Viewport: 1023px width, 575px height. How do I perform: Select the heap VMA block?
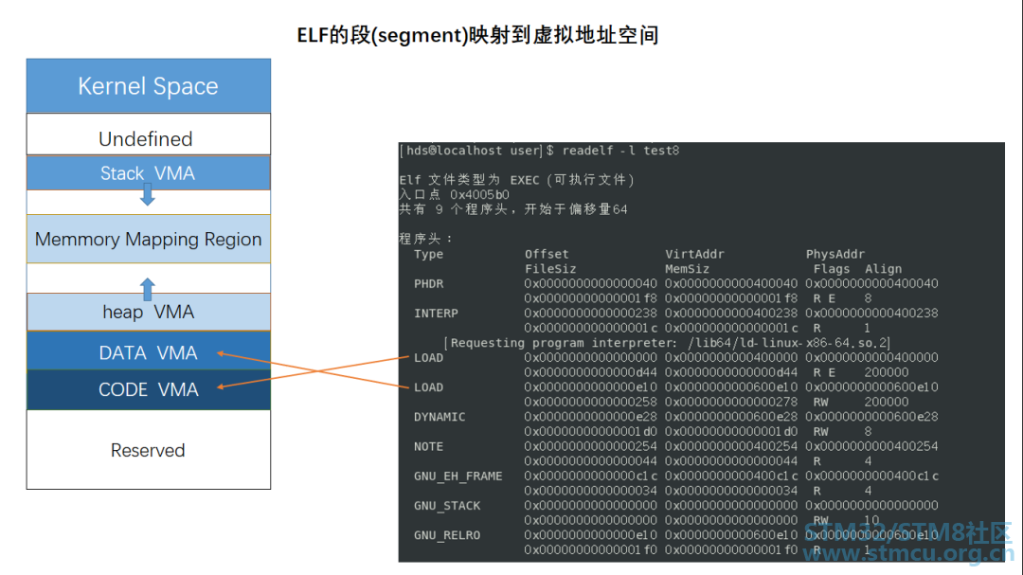pos(148,311)
